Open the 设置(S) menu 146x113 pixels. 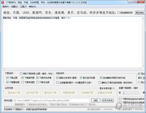coord(14,7)
